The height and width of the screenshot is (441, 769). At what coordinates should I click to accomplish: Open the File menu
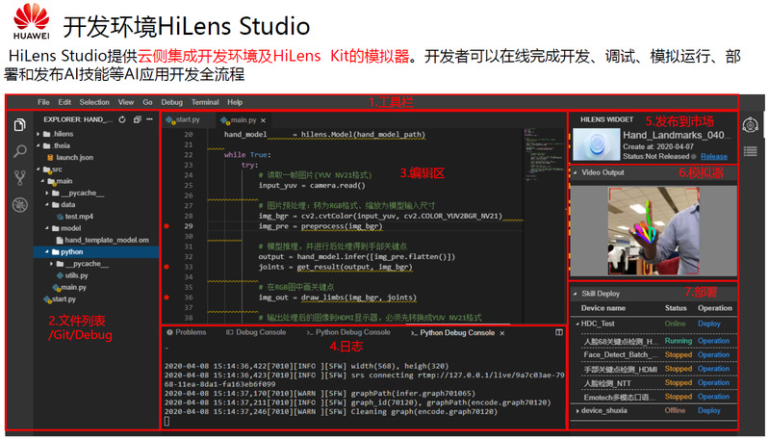43,102
